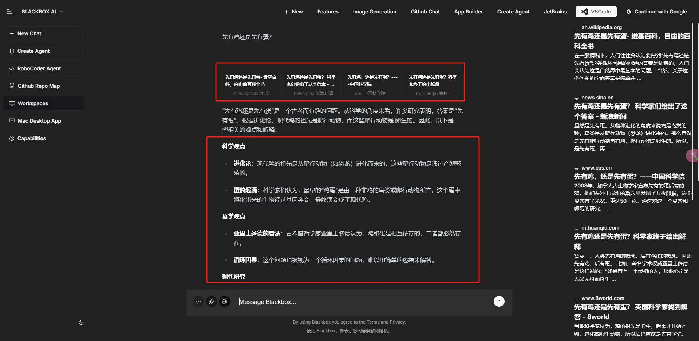Click the Github Repo Map branch icon
Screen dimensions: 699x341
coord(12,86)
